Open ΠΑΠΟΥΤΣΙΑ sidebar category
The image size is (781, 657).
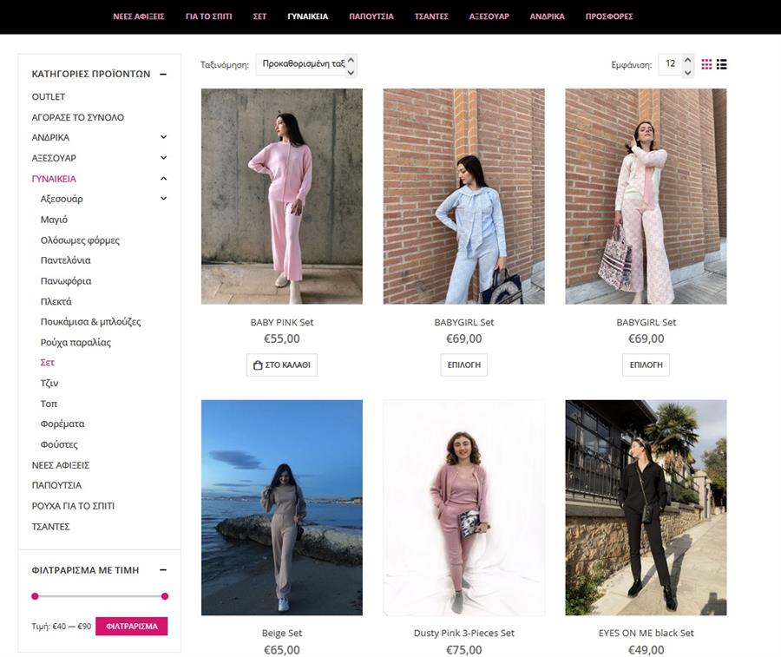tap(56, 485)
